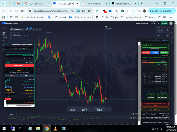Click the trade amount 78 field
The width and height of the screenshot is (177, 132).
click(161, 36)
